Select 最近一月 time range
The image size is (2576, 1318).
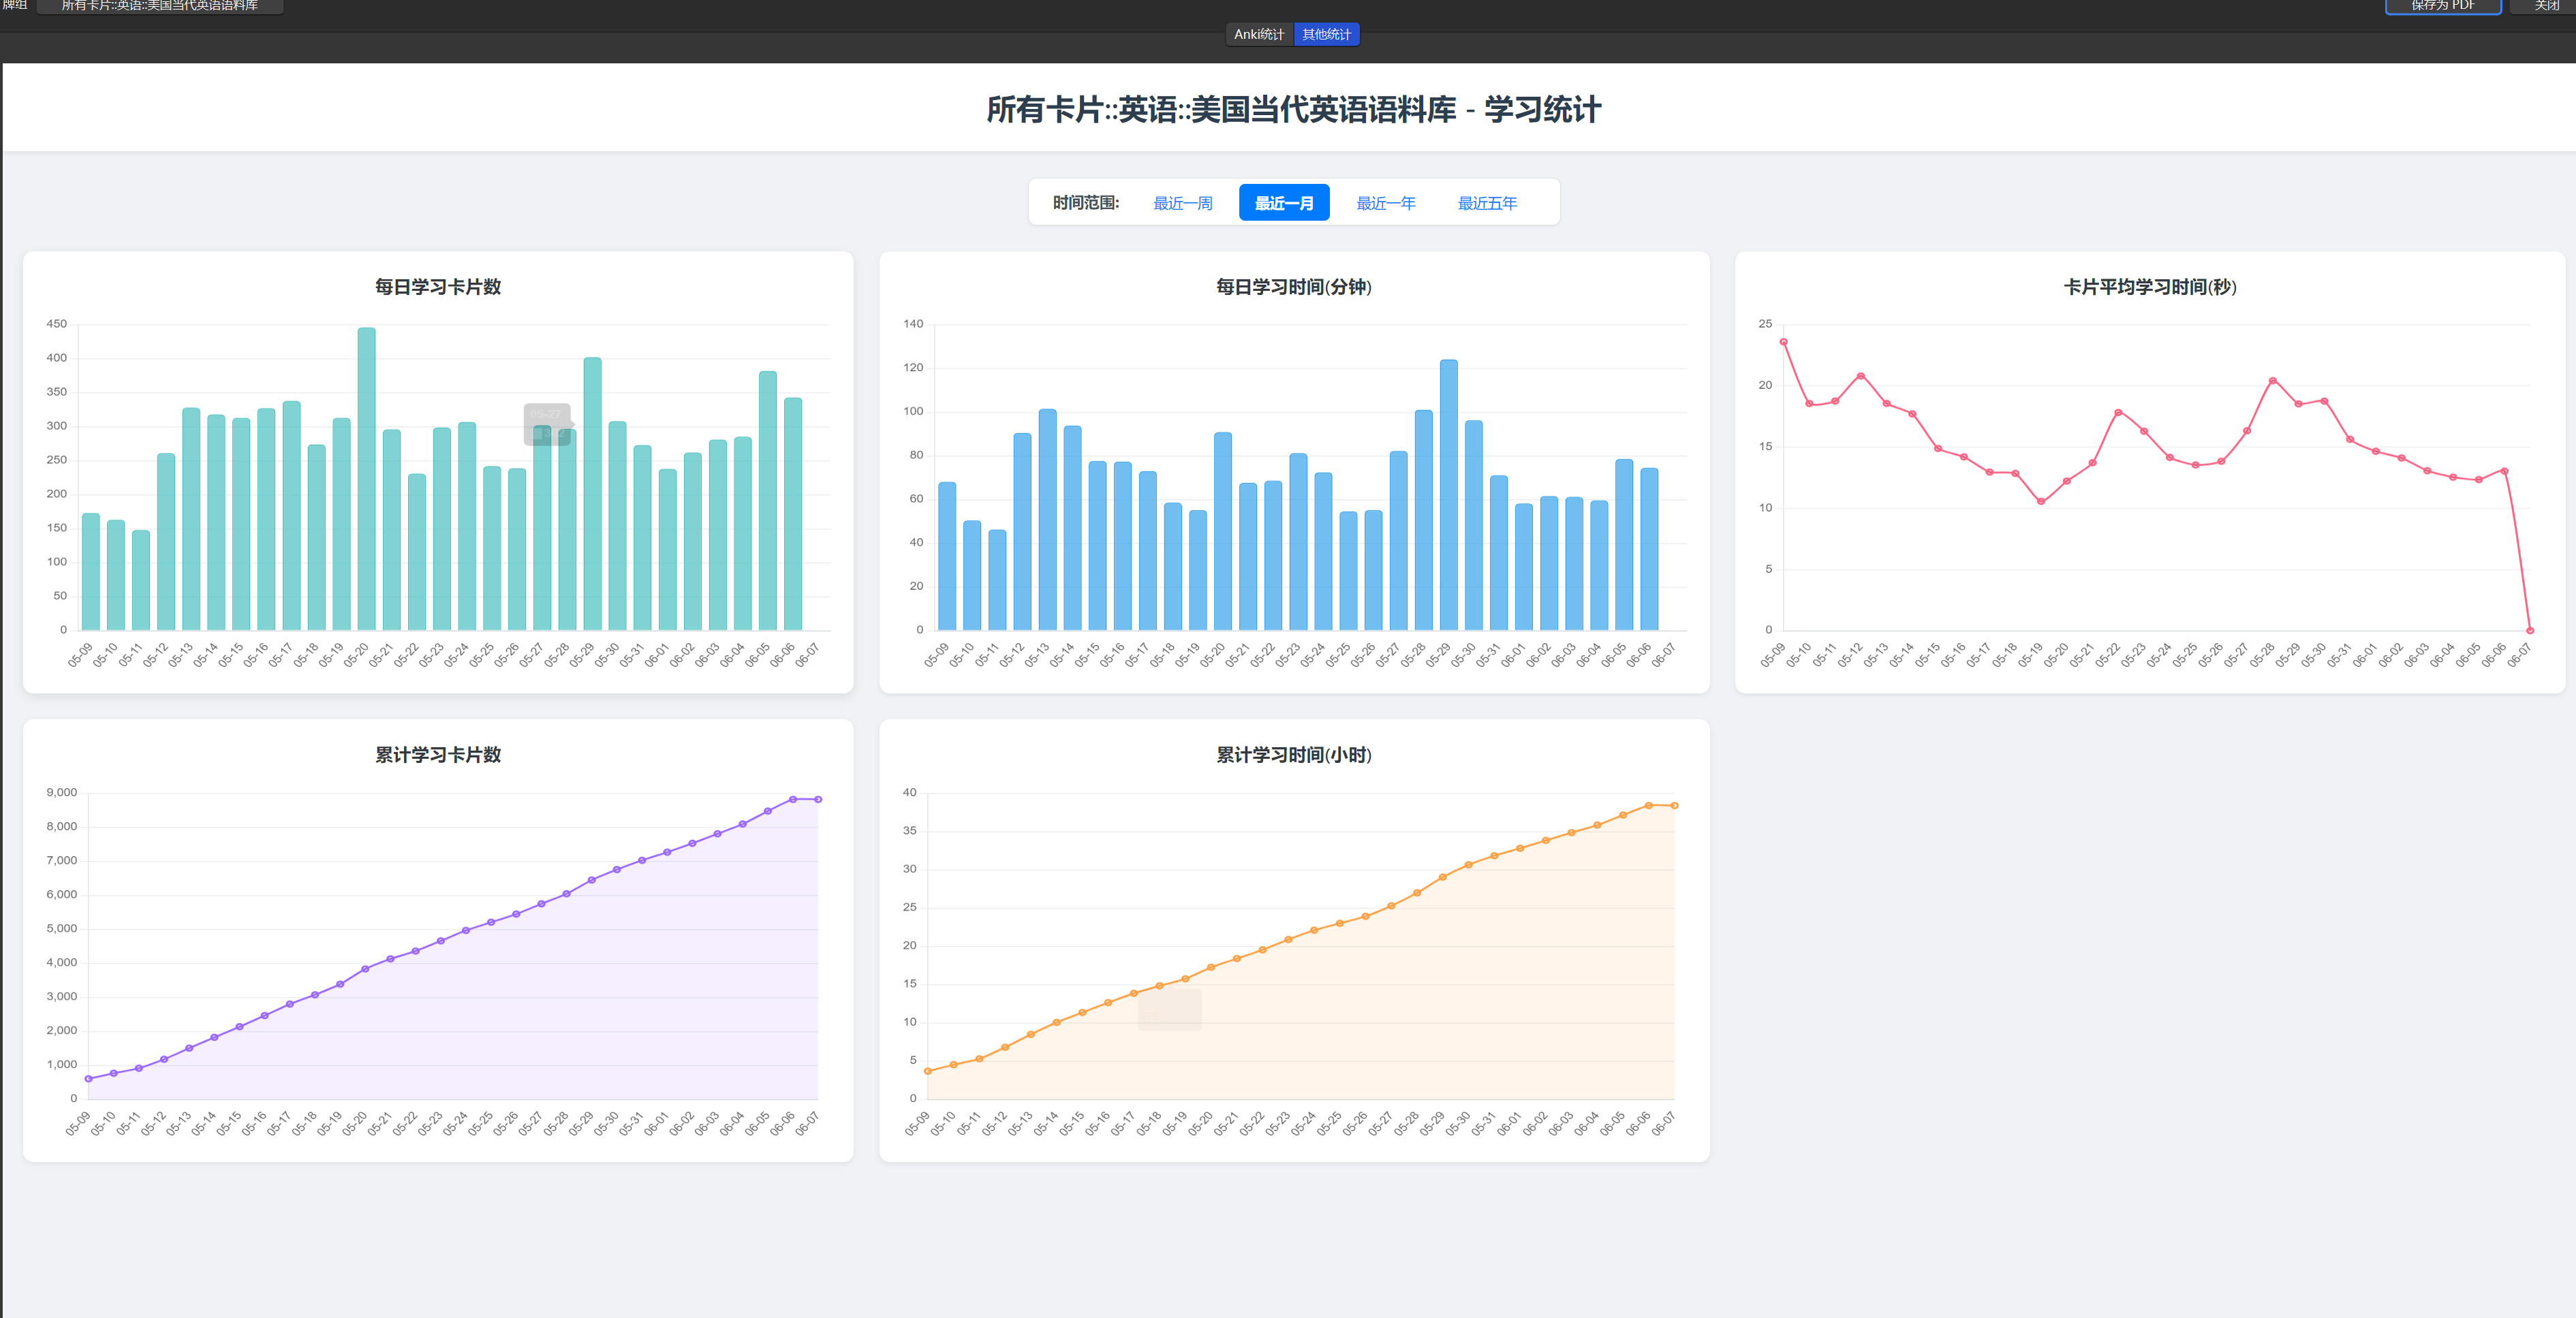(x=1284, y=202)
